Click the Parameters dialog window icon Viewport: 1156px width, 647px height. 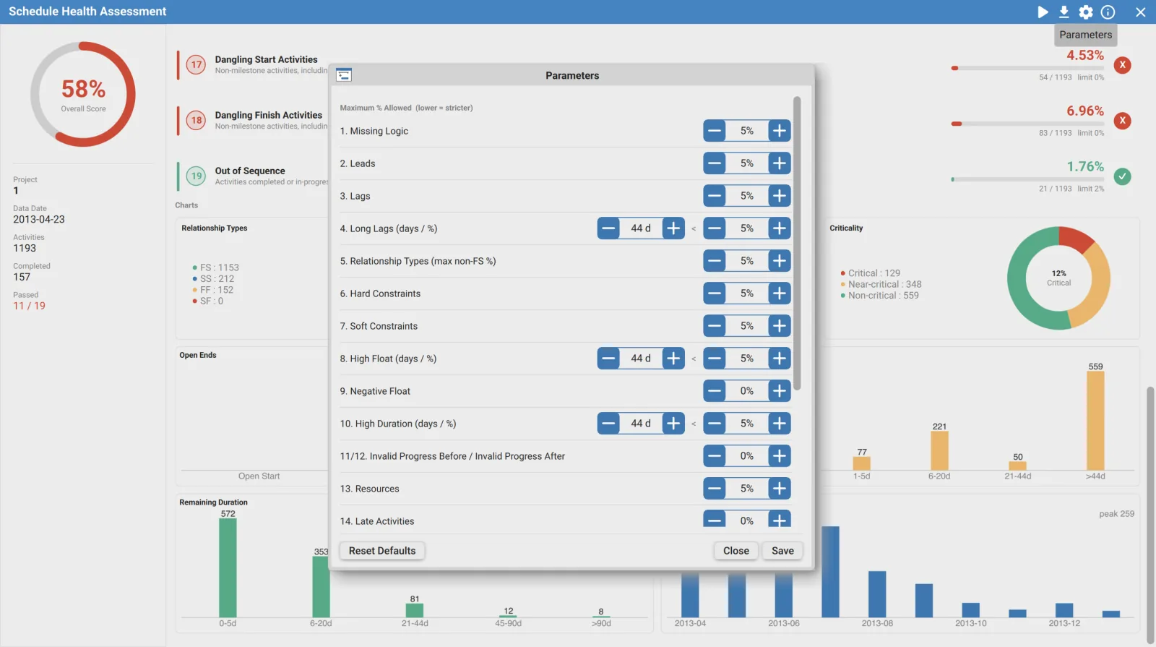click(344, 75)
